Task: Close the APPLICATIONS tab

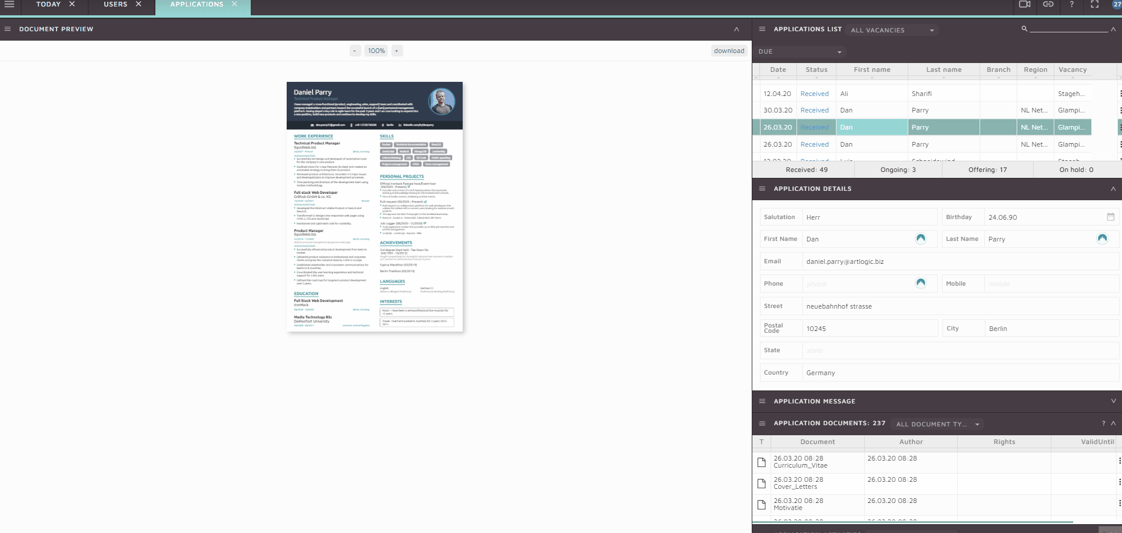Action: [234, 4]
